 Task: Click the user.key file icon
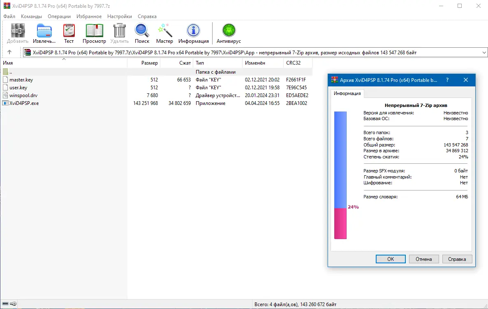5,88
